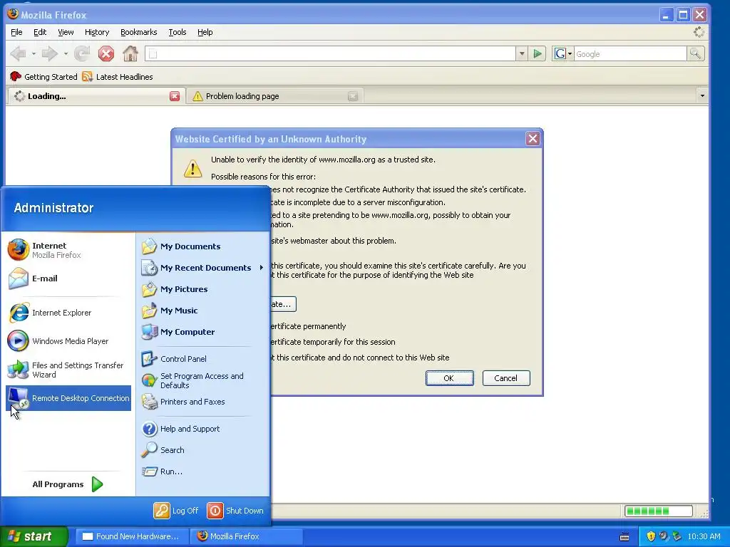Open Windows Media Player from Start menu

[68, 341]
